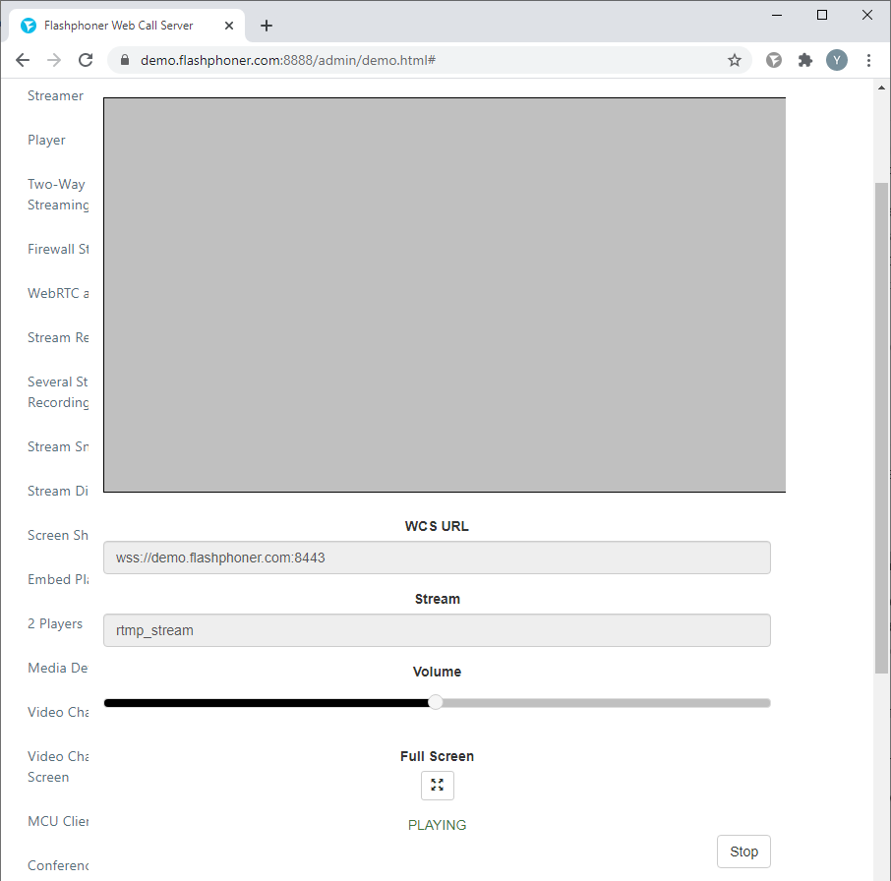Open the Chrome profile avatar

pyautogui.click(x=837, y=60)
